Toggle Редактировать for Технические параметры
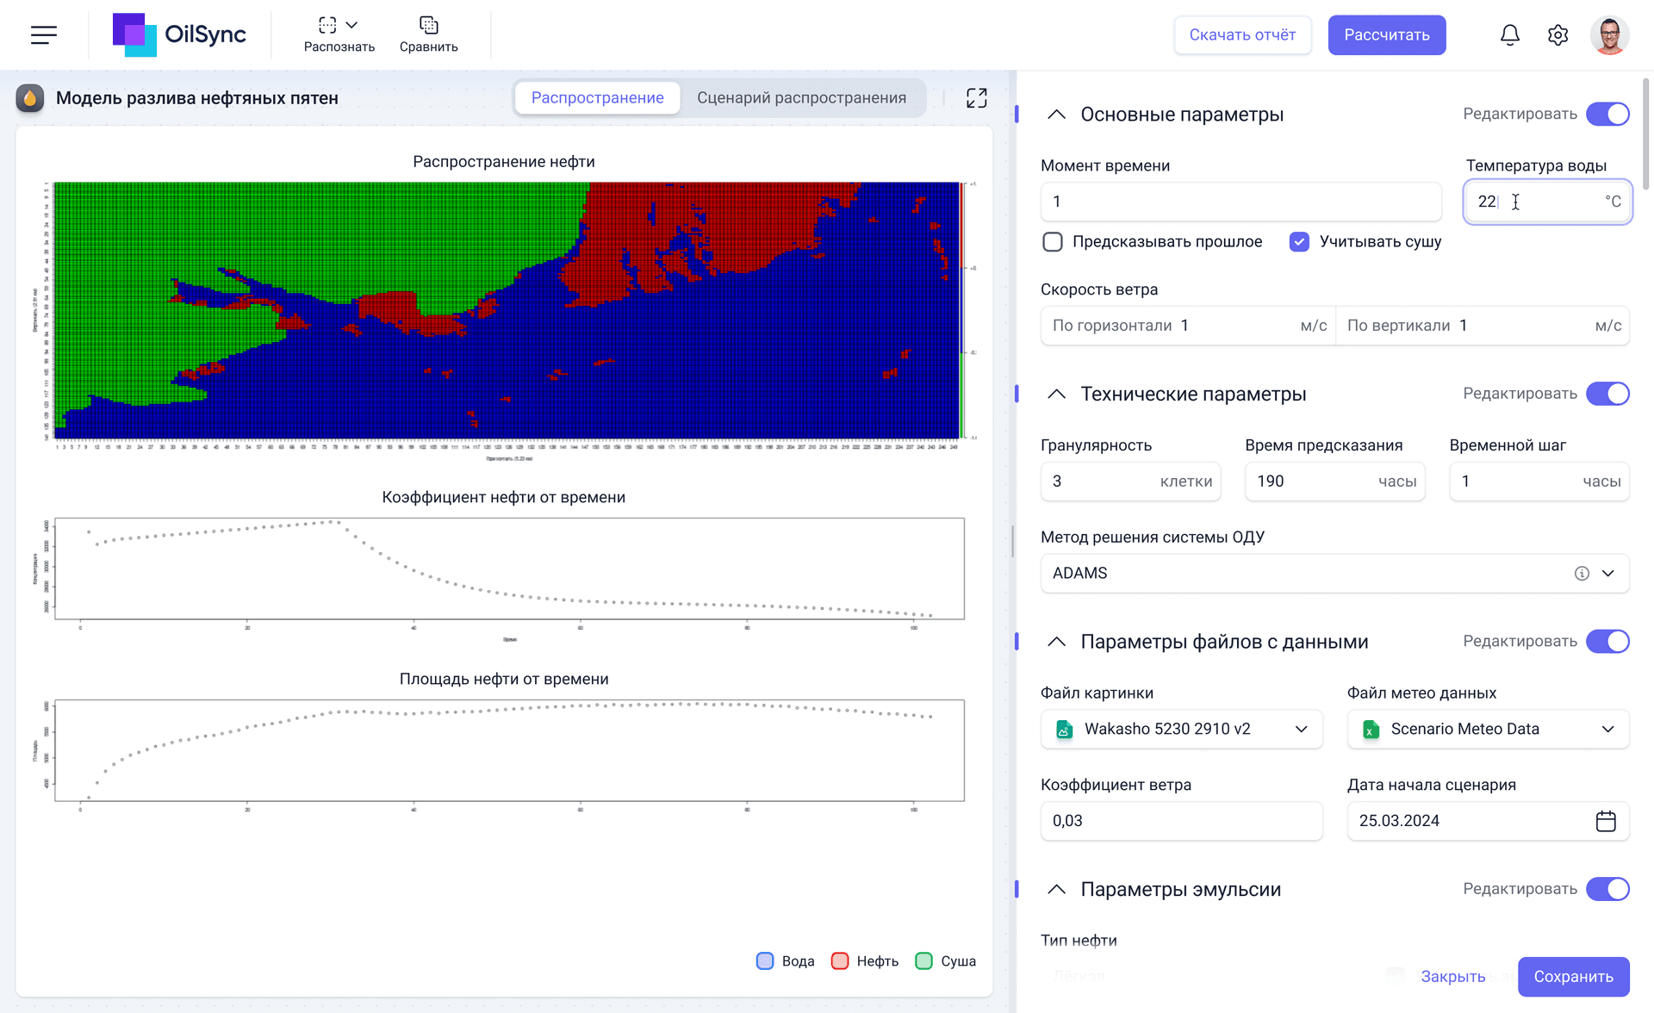Screen dimensions: 1654x1013 pos(1607,394)
